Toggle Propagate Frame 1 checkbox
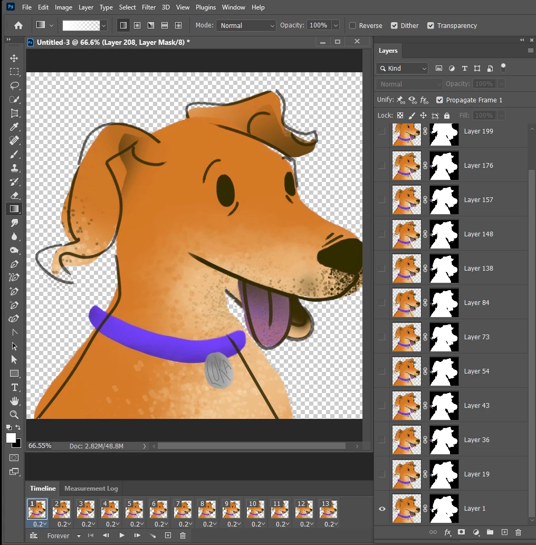536x545 pixels. [439, 100]
